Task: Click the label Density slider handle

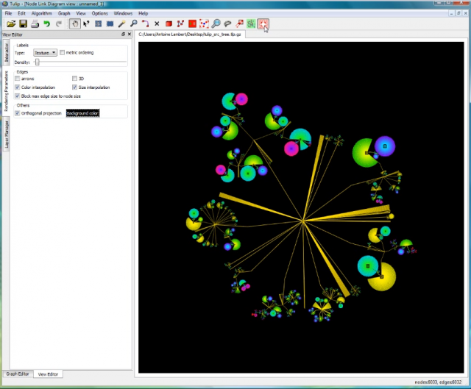Action: (x=37, y=63)
